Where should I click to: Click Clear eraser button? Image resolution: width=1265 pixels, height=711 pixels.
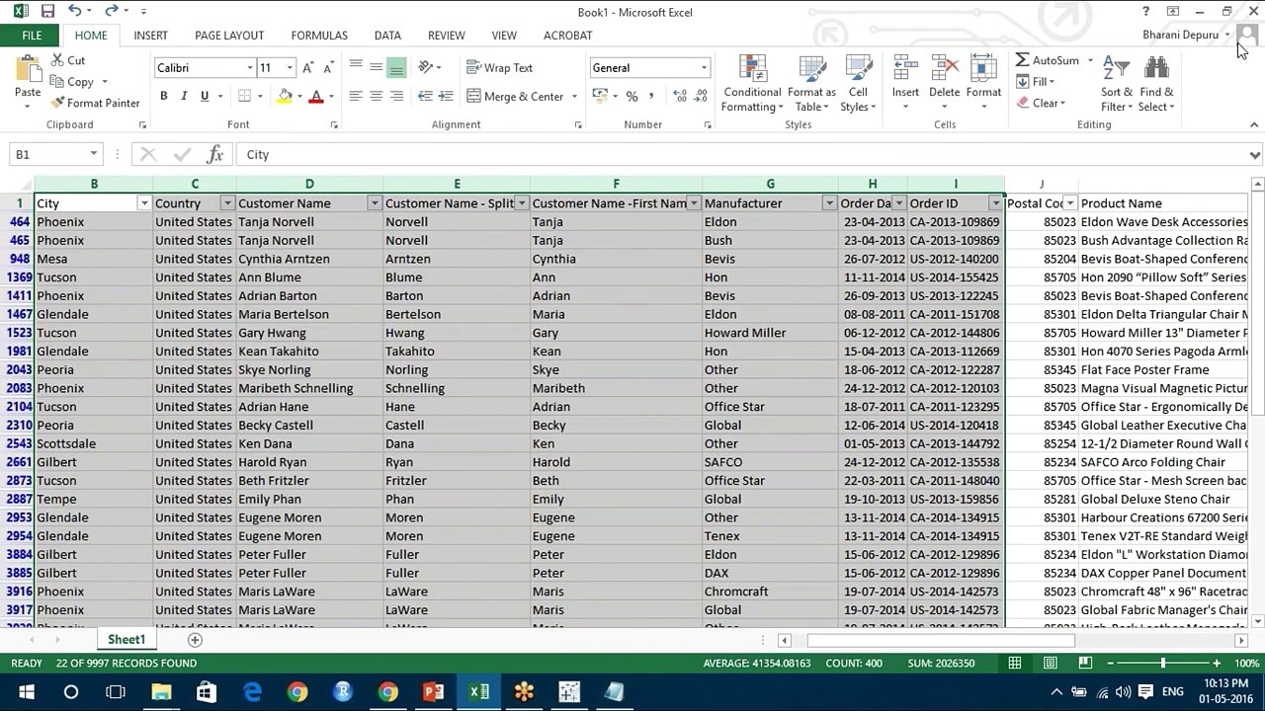(1040, 103)
